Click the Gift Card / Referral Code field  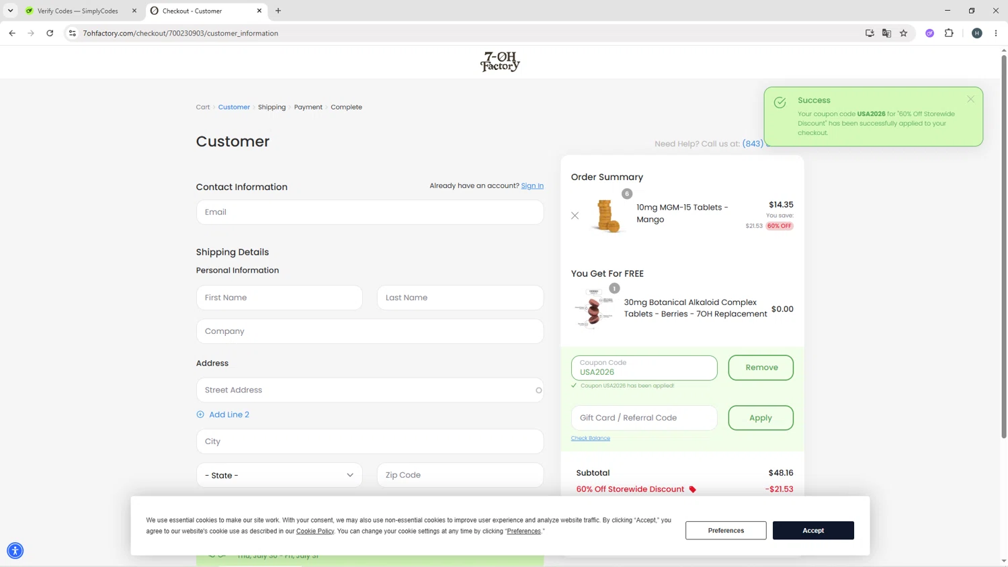click(644, 418)
